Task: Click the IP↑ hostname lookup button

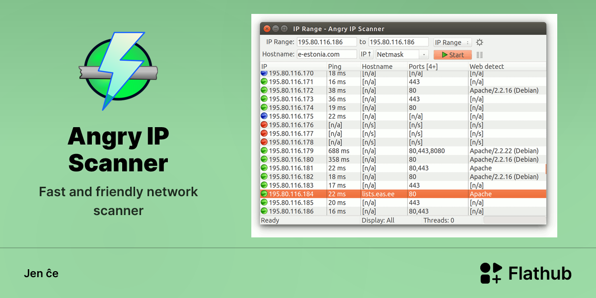Action: click(367, 55)
